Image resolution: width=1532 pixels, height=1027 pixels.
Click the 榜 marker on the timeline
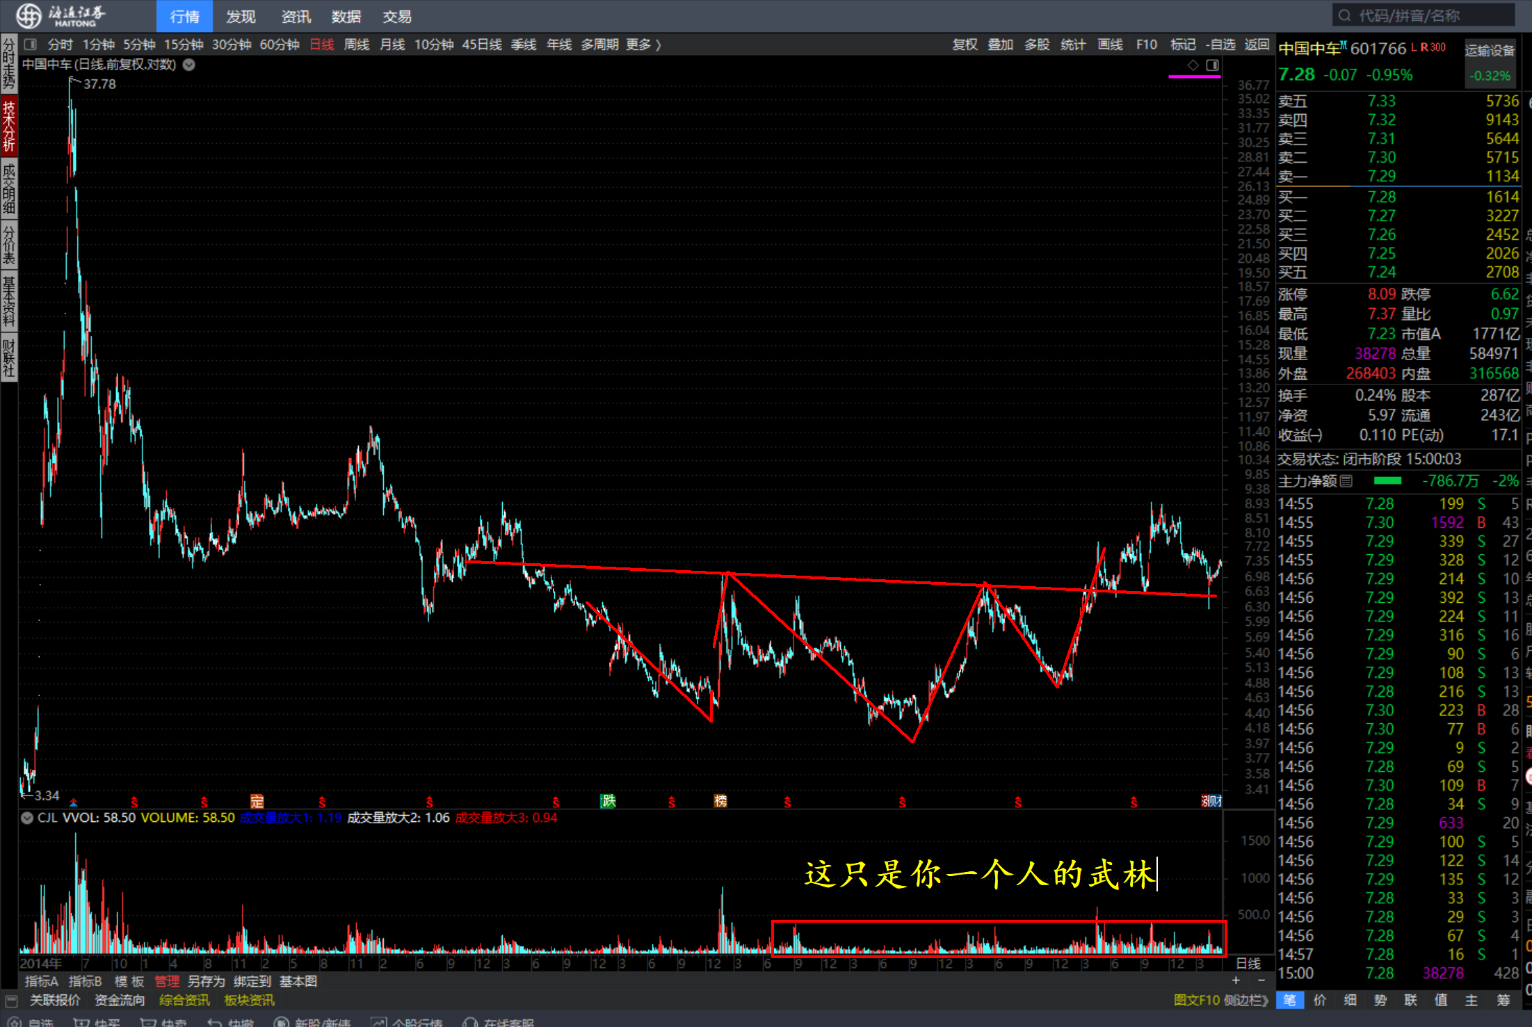tap(720, 801)
